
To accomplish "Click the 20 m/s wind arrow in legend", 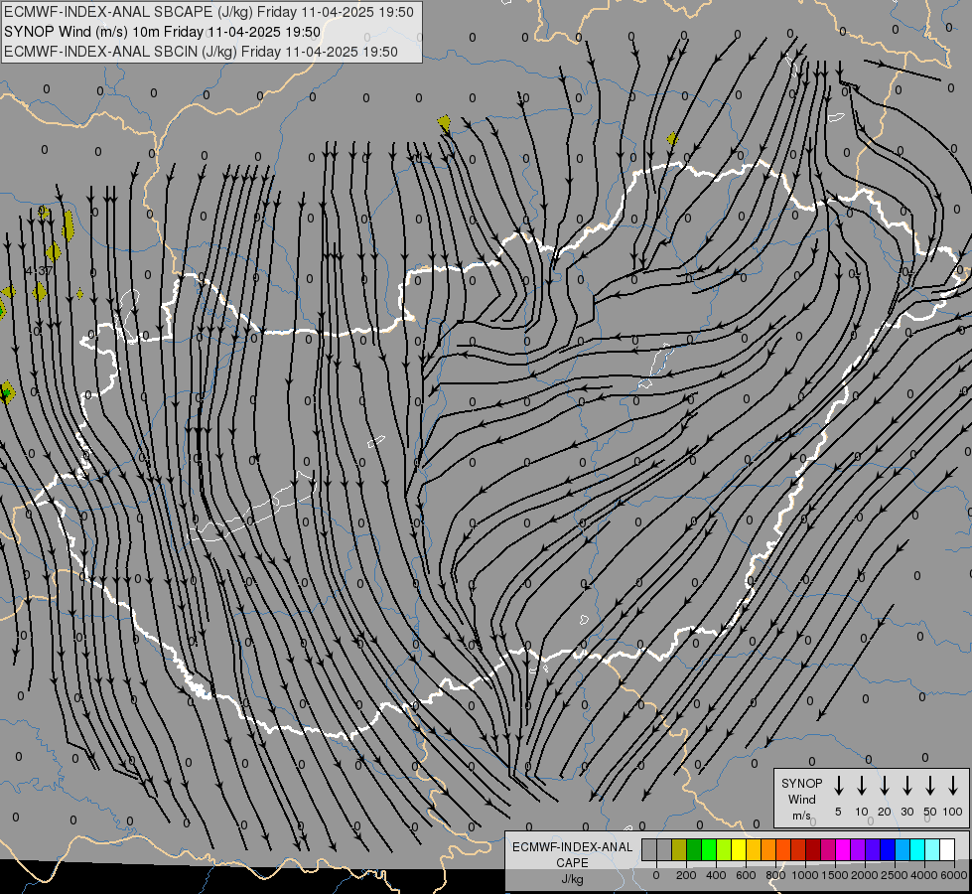I will point(885,786).
